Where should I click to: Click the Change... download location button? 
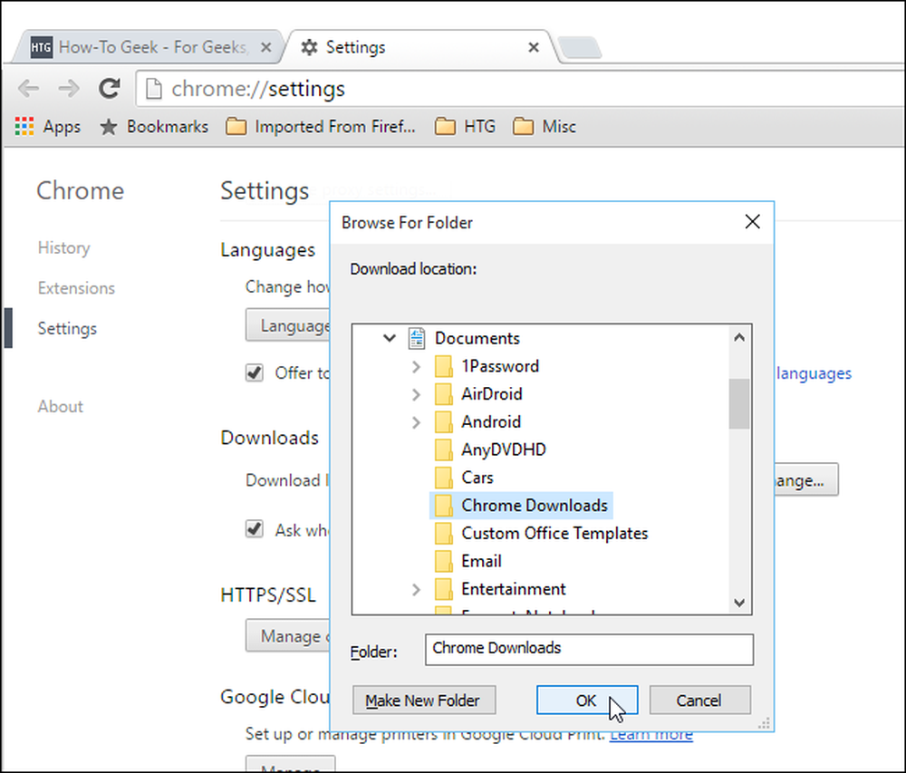click(x=805, y=479)
